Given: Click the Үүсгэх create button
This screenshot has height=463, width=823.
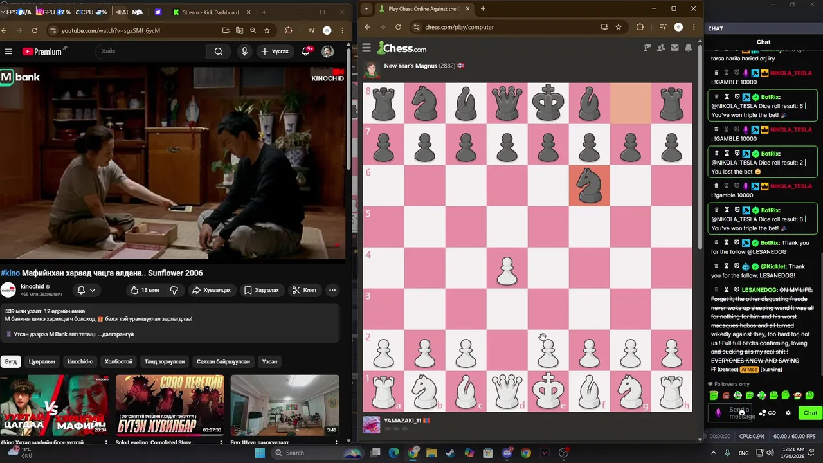Looking at the screenshot, I should (275, 51).
